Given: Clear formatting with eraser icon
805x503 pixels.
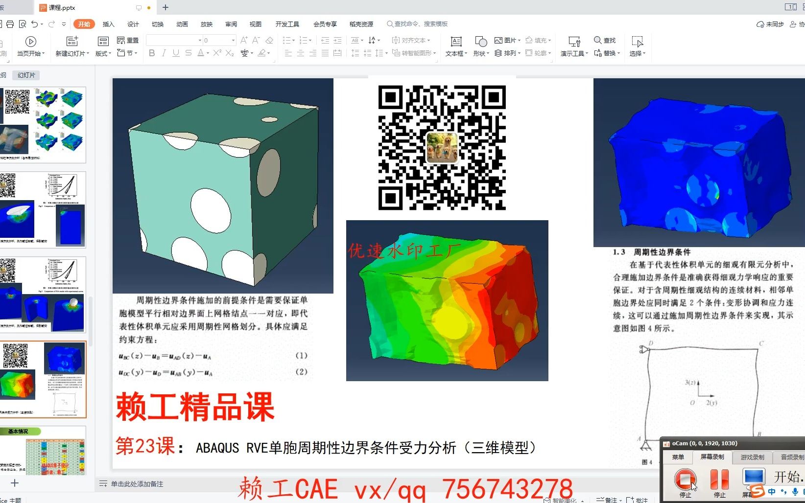Looking at the screenshot, I should [269, 40].
